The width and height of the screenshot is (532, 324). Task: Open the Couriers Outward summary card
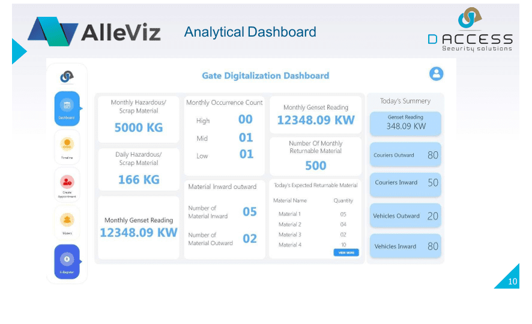click(x=405, y=155)
